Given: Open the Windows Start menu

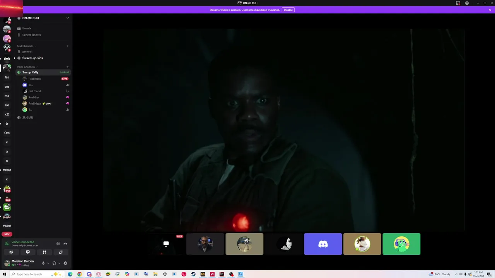Looking at the screenshot, I should pos(5,274).
